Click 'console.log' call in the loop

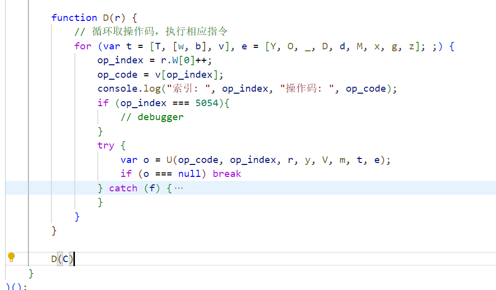tap(129, 89)
